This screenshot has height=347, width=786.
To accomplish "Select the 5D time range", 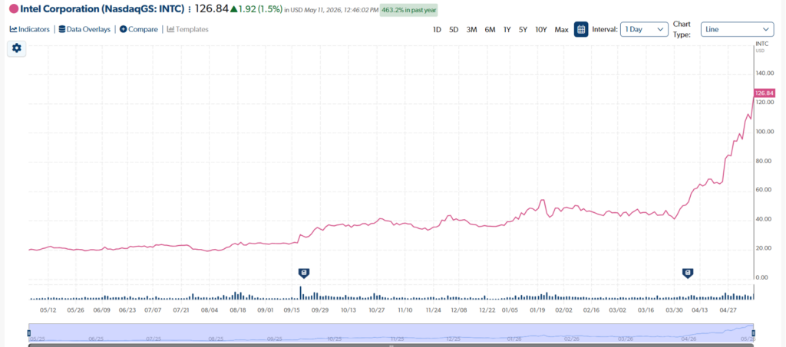I will click(454, 30).
